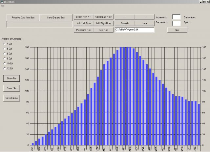Close the Injection window

coord(208,2)
